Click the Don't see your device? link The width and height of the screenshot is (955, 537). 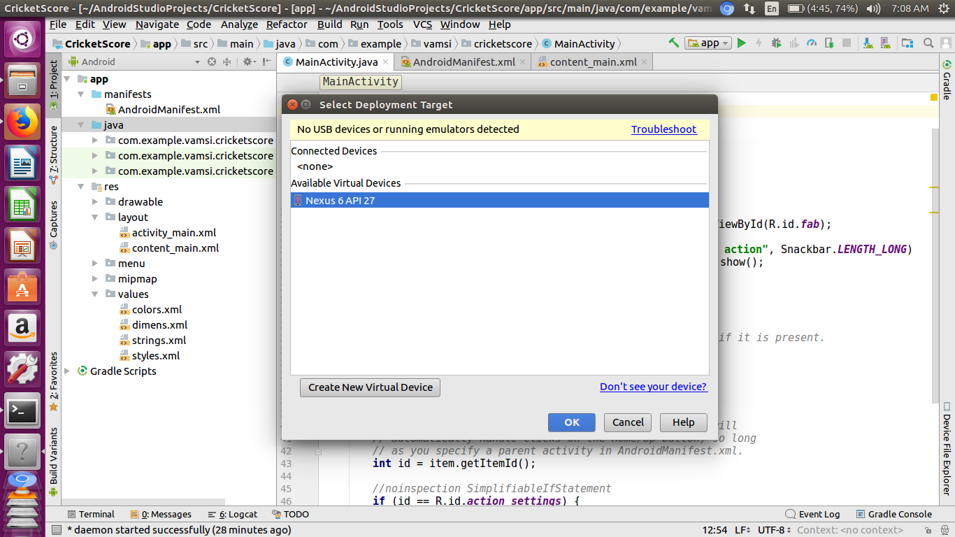click(654, 387)
